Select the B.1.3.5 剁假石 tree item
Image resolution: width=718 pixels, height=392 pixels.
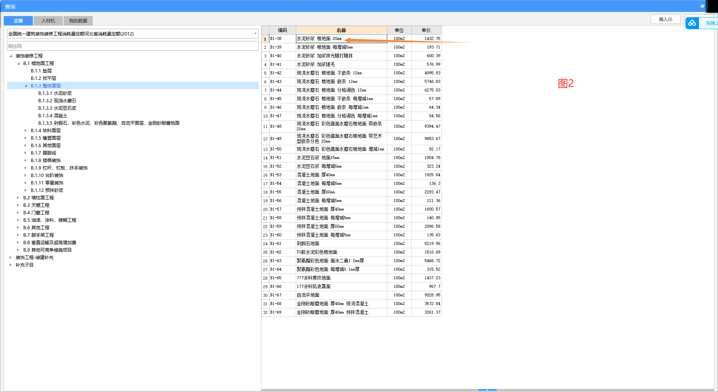tap(109, 123)
